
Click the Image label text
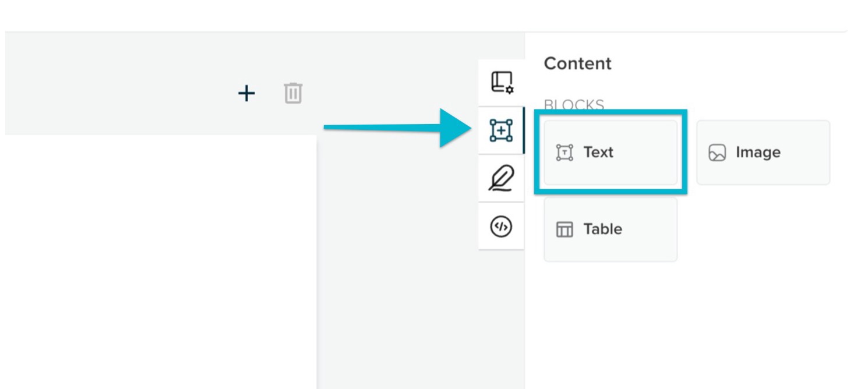758,153
